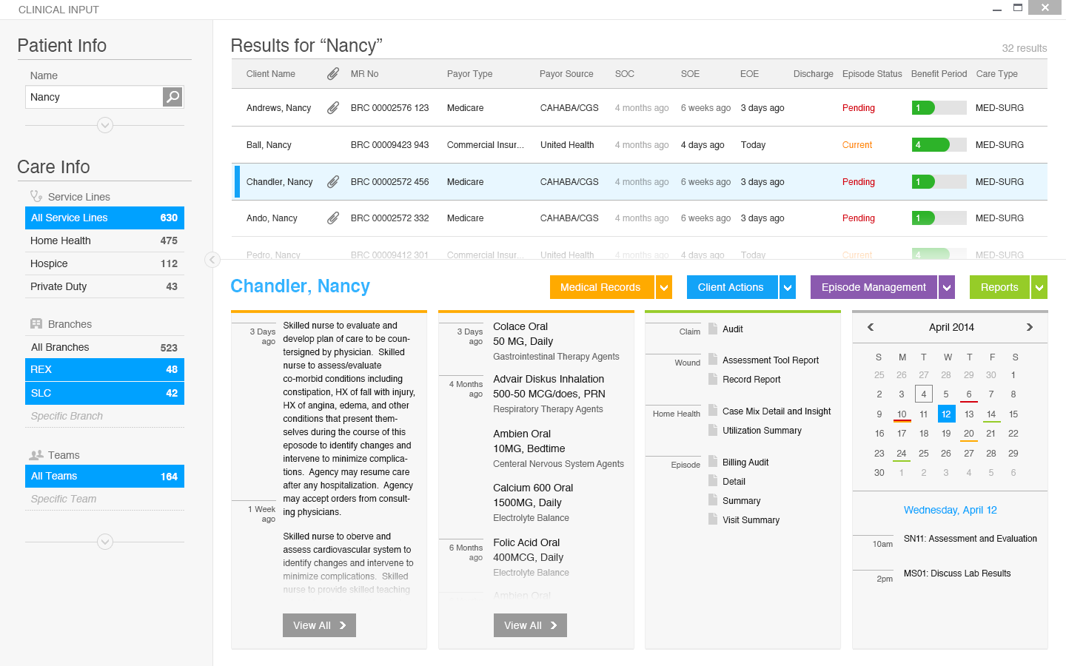
Task: Go to the next calendar month
Action: click(1029, 327)
